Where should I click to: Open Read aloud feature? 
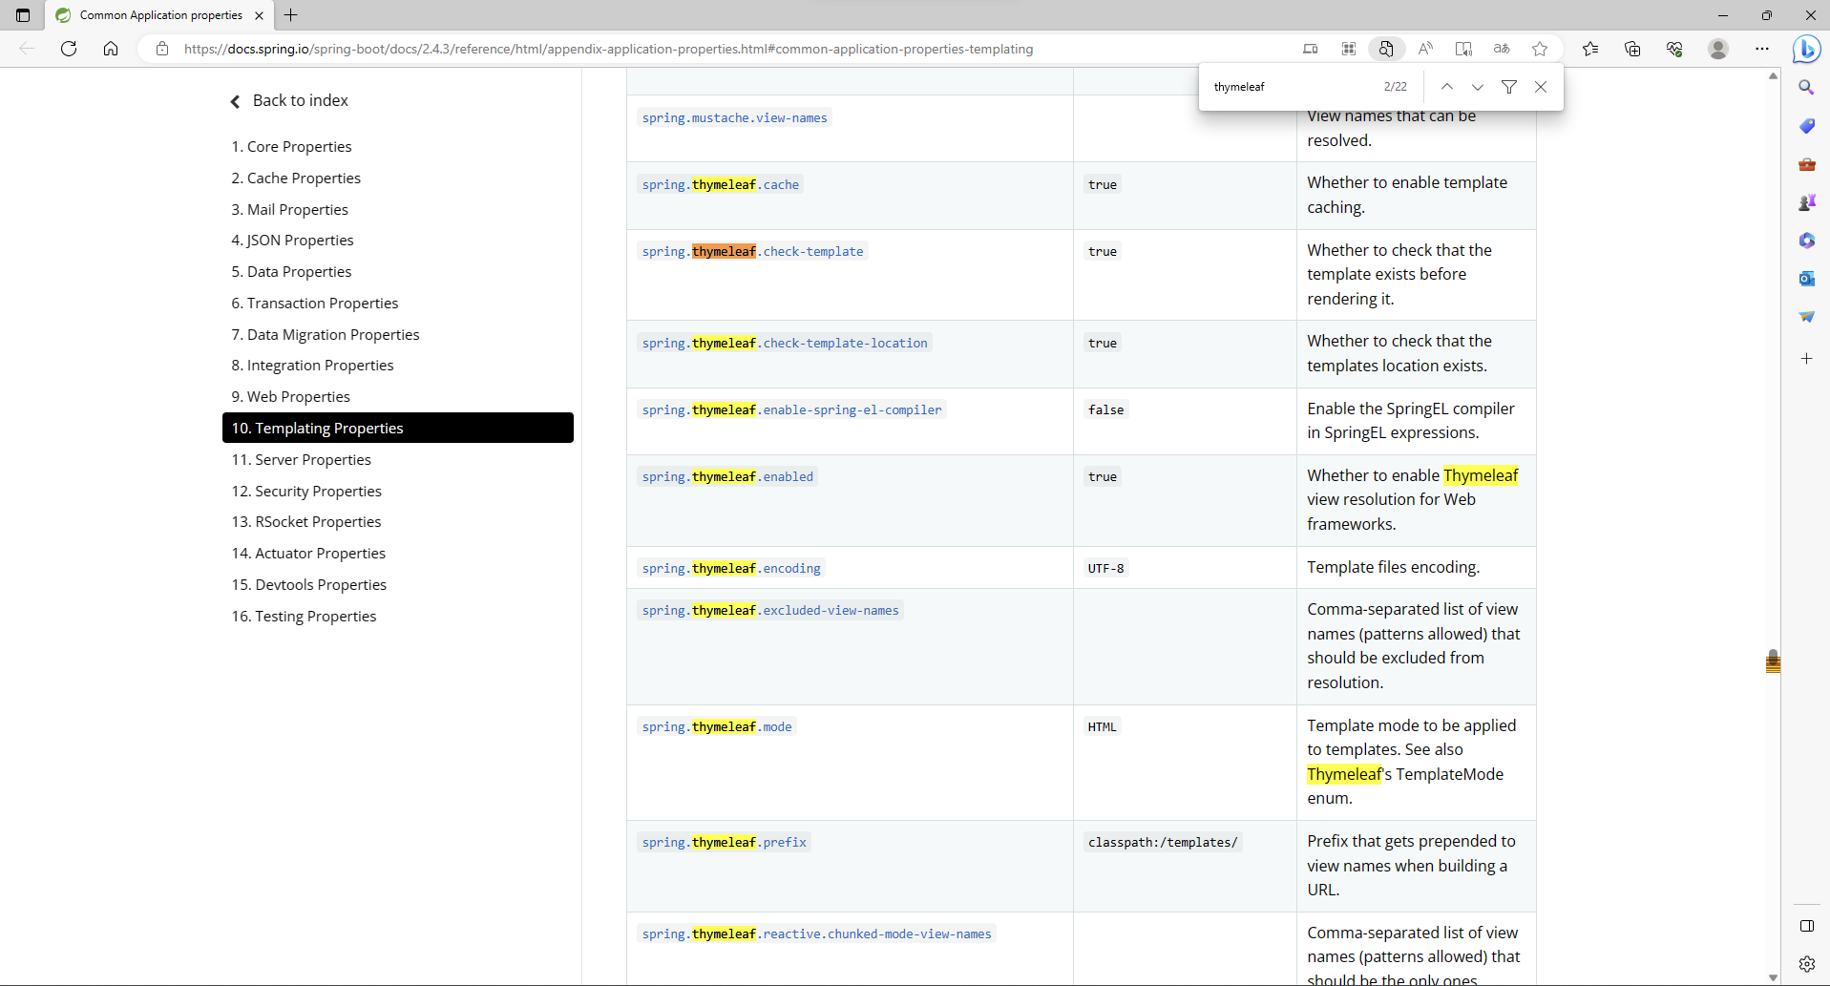click(x=1425, y=49)
